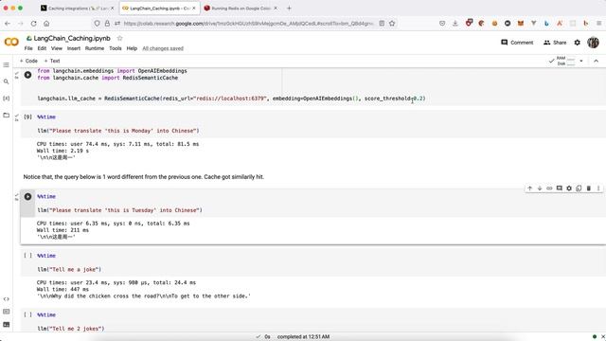Add a new Text cell

point(52,61)
